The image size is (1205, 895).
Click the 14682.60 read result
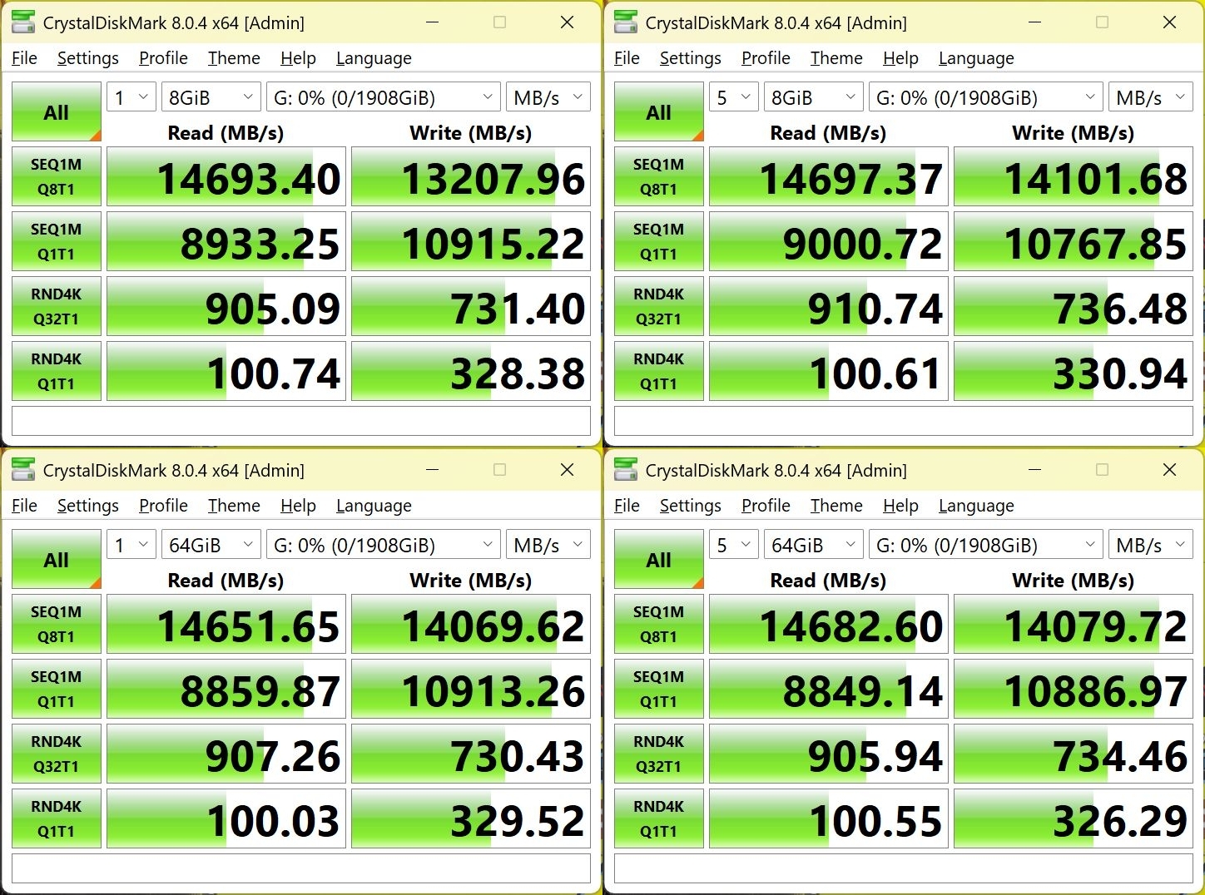click(829, 624)
